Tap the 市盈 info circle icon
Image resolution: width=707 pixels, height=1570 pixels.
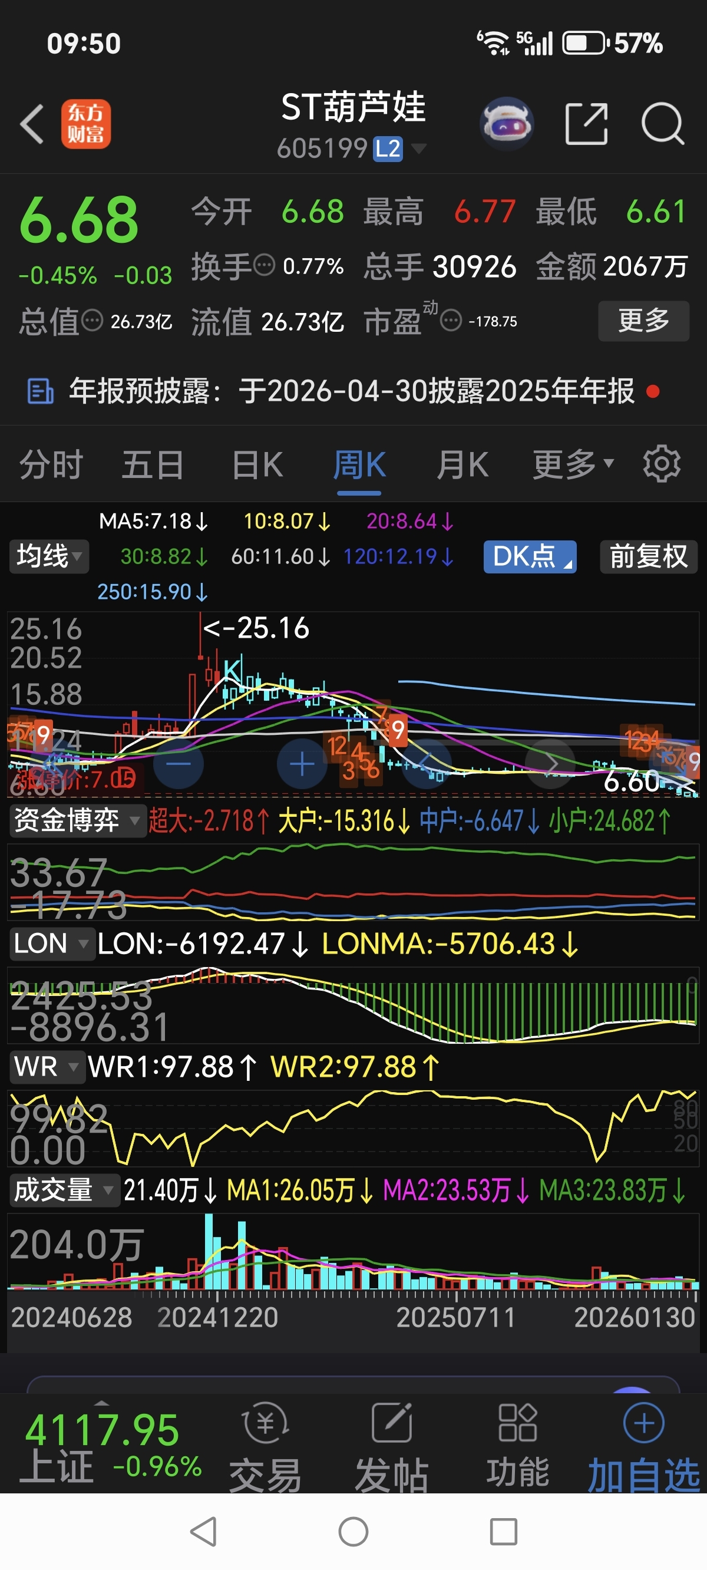(451, 320)
